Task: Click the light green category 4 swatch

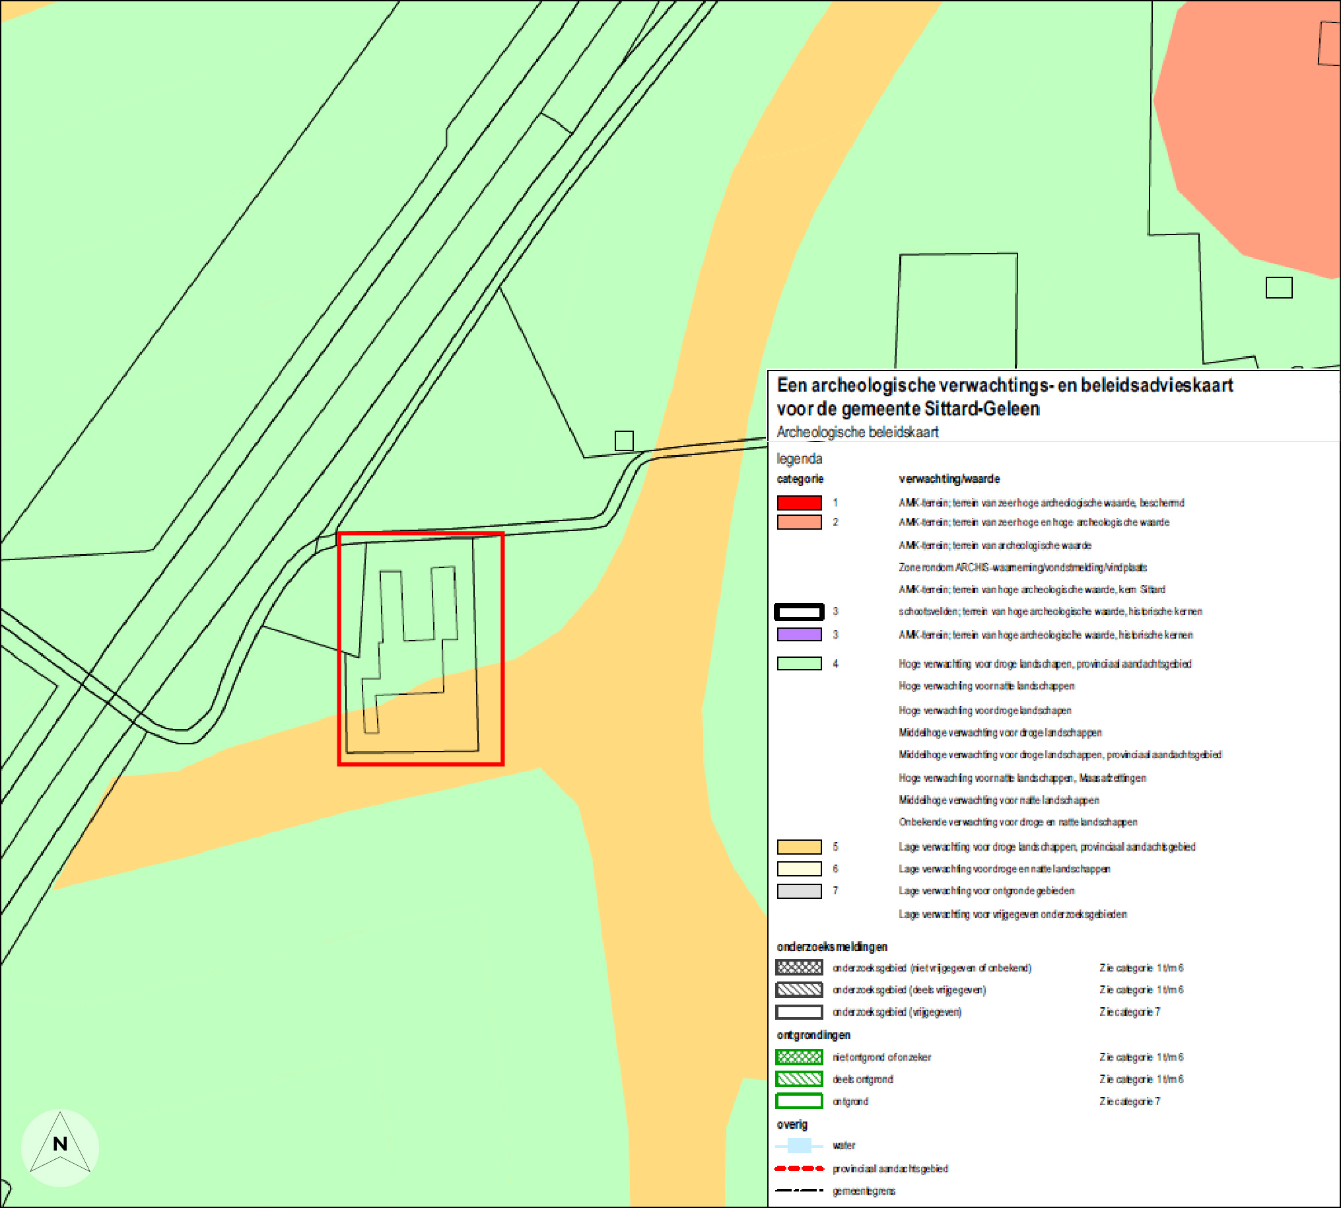Action: [799, 663]
